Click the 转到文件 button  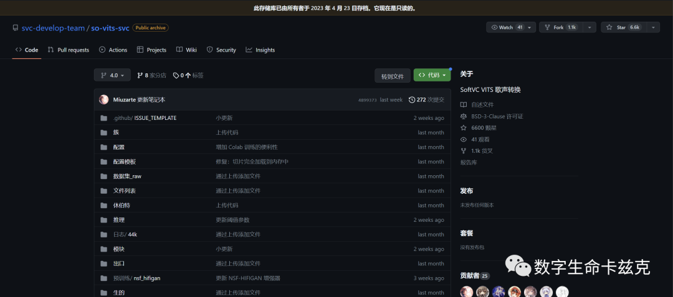point(393,76)
